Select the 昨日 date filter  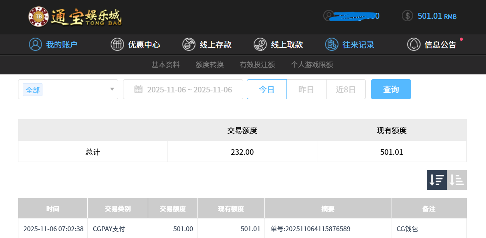pos(306,89)
